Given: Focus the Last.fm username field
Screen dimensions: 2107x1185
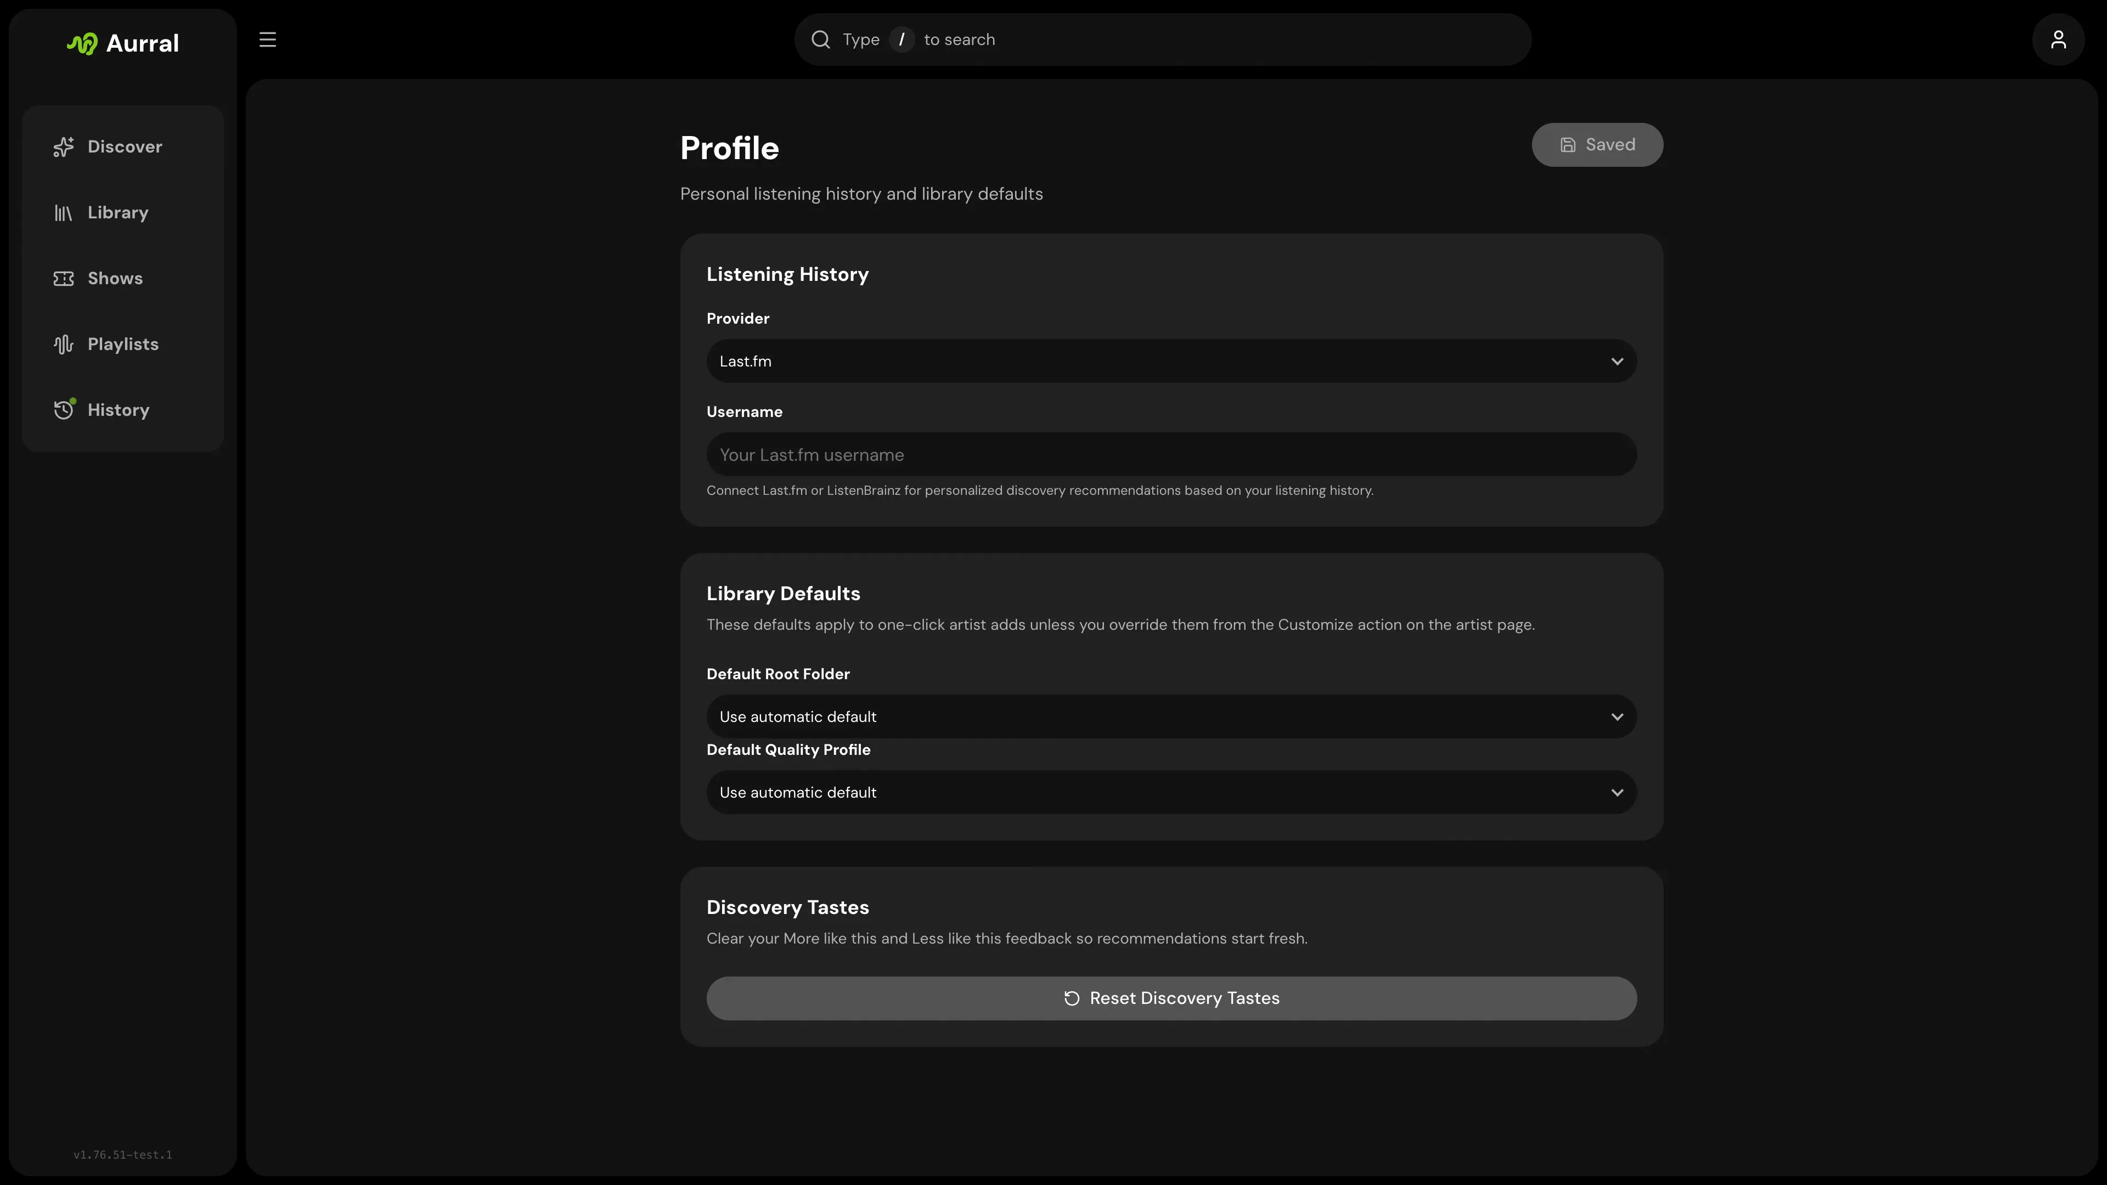Looking at the screenshot, I should click(1171, 455).
